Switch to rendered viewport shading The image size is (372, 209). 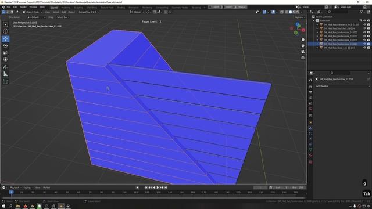(298, 12)
